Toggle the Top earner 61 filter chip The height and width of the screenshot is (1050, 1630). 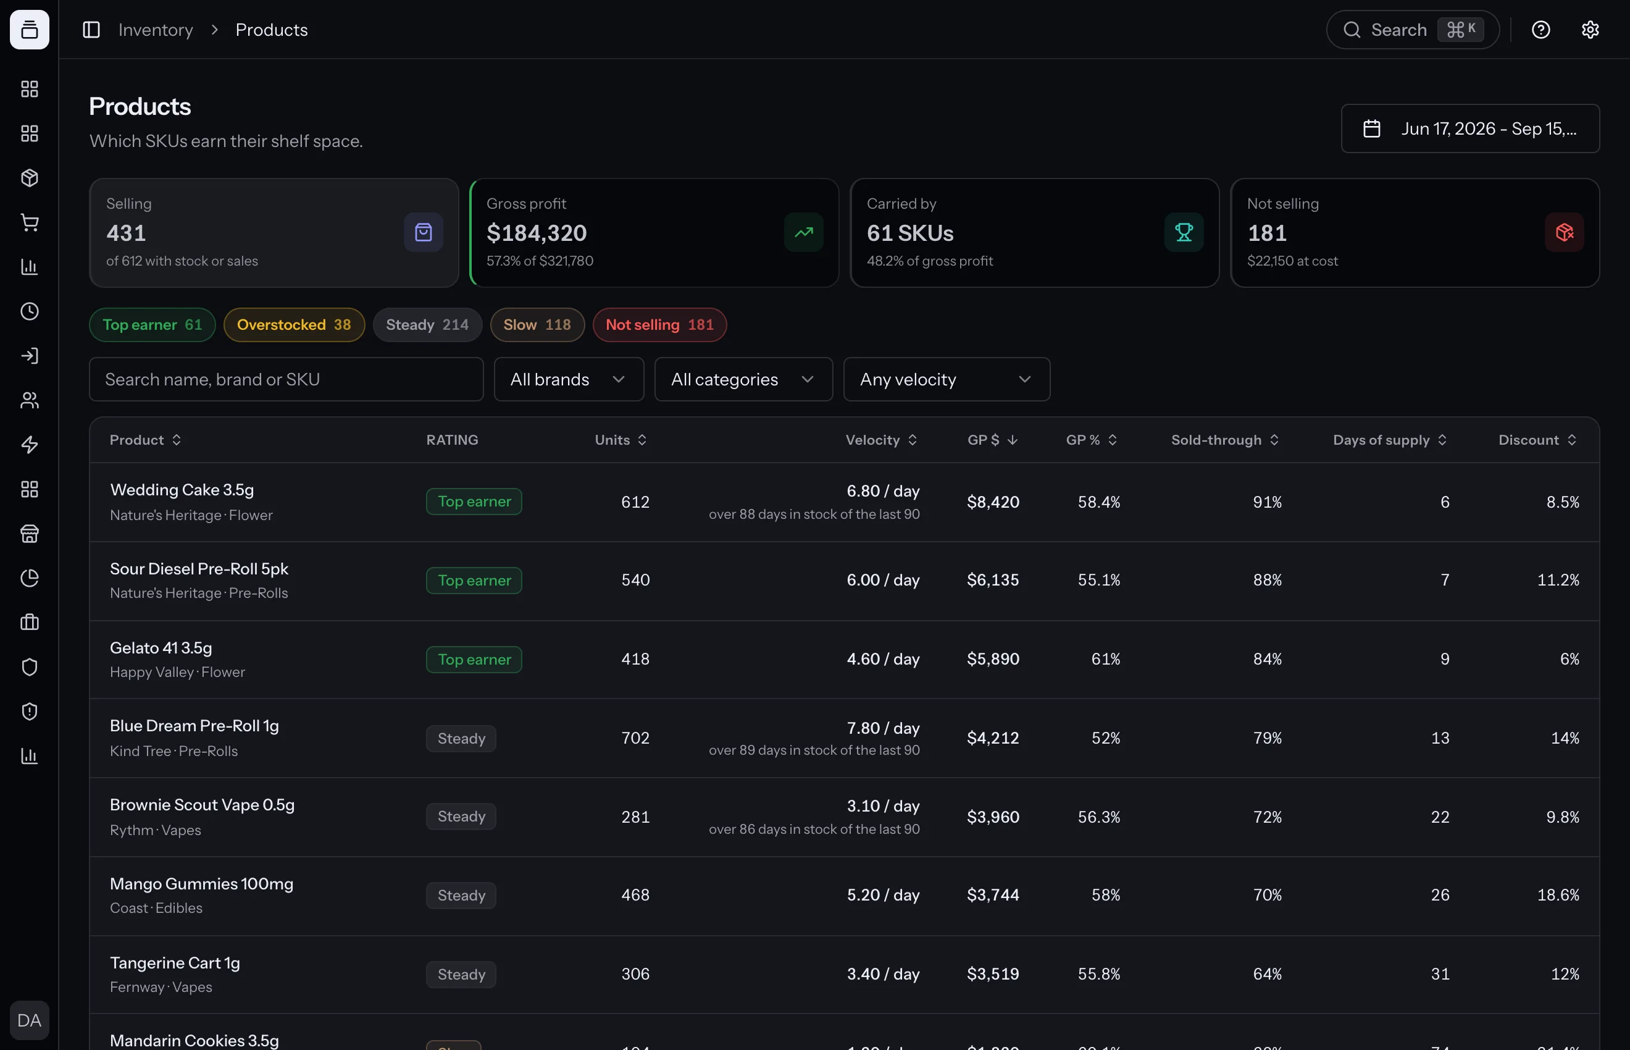(153, 324)
